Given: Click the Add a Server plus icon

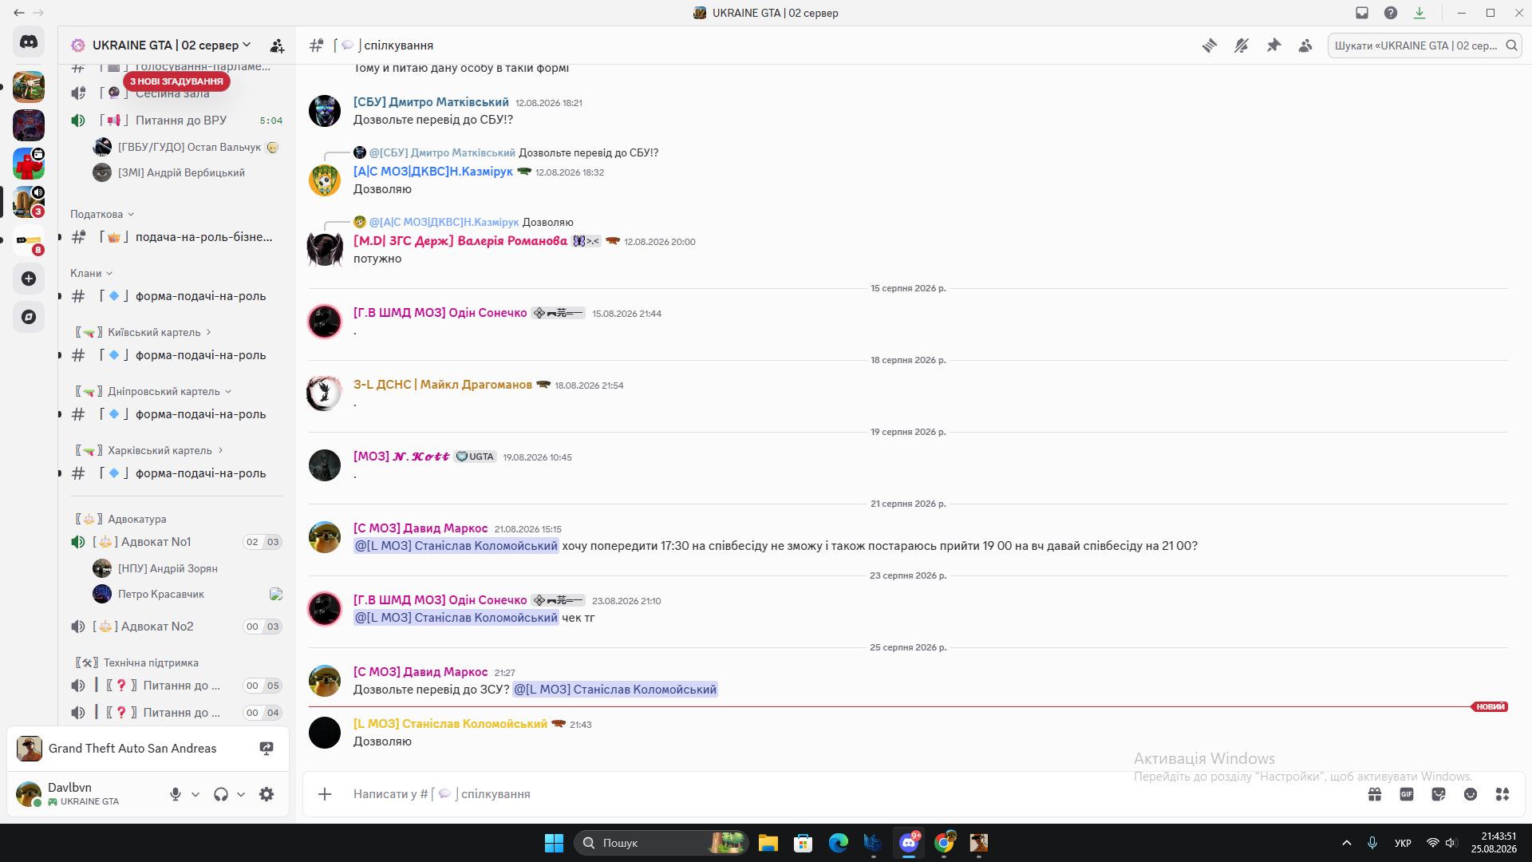Looking at the screenshot, I should coord(29,279).
